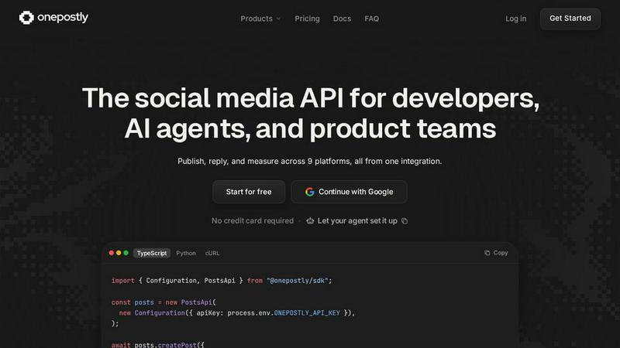
Task: Click the "9 platforms" subtitle text
Action: (329, 162)
